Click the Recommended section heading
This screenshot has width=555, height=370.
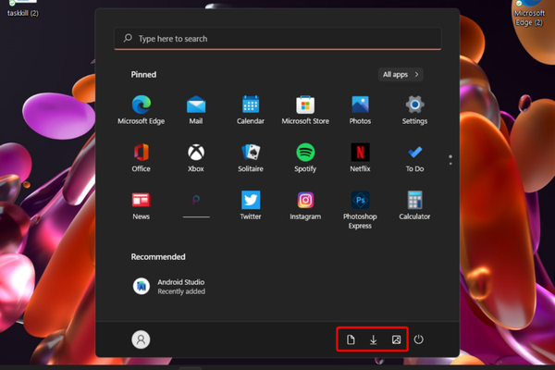tap(158, 257)
